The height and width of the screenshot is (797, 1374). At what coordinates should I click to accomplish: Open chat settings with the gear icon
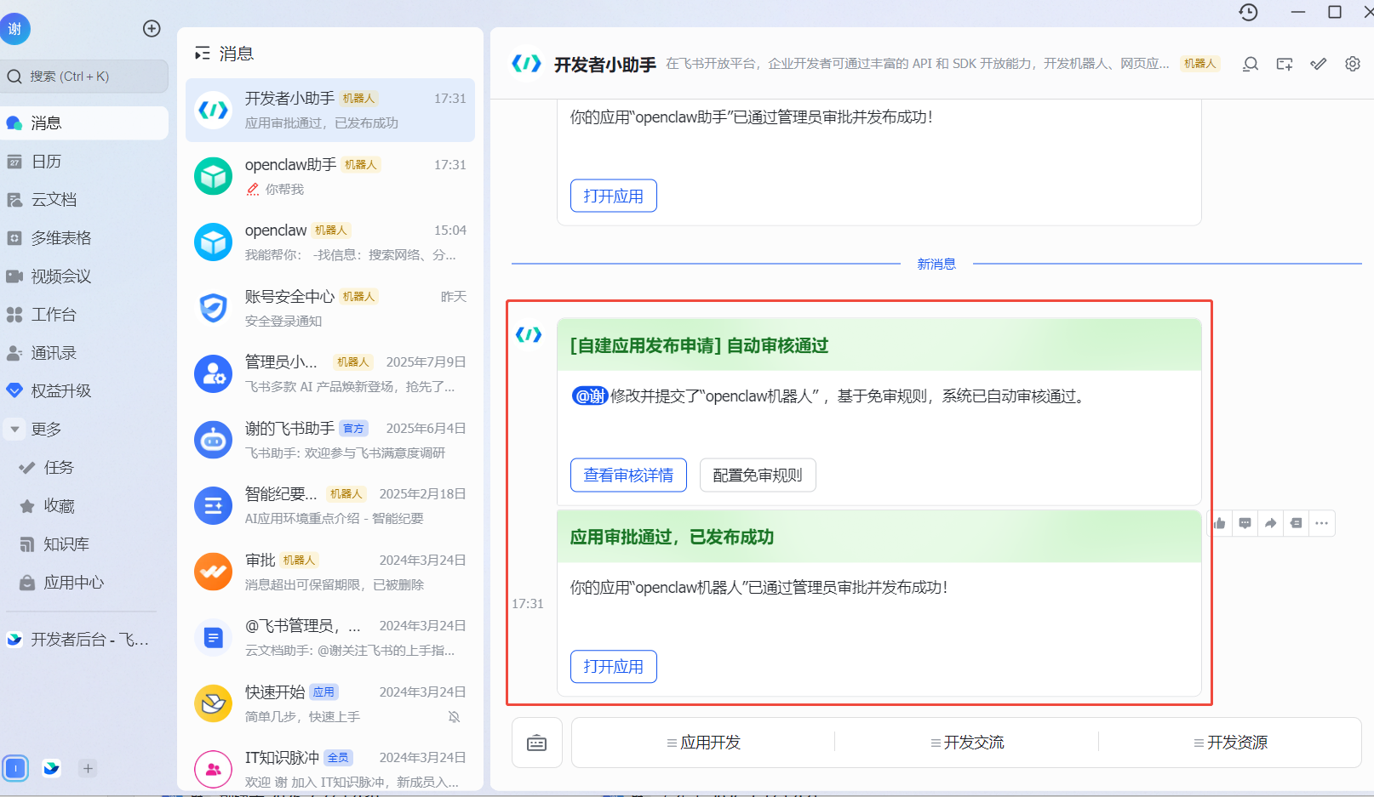click(x=1352, y=64)
